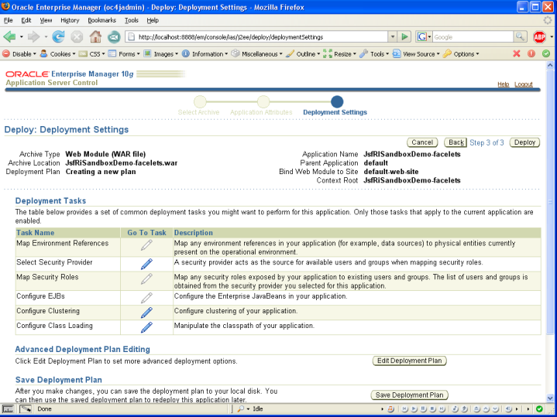Image resolution: width=557 pixels, height=417 pixels.
Task: Click the Cancel button
Action: pos(422,142)
